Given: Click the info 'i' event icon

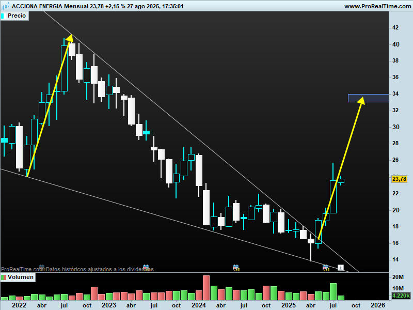Looking at the screenshot, I should pos(341,268).
